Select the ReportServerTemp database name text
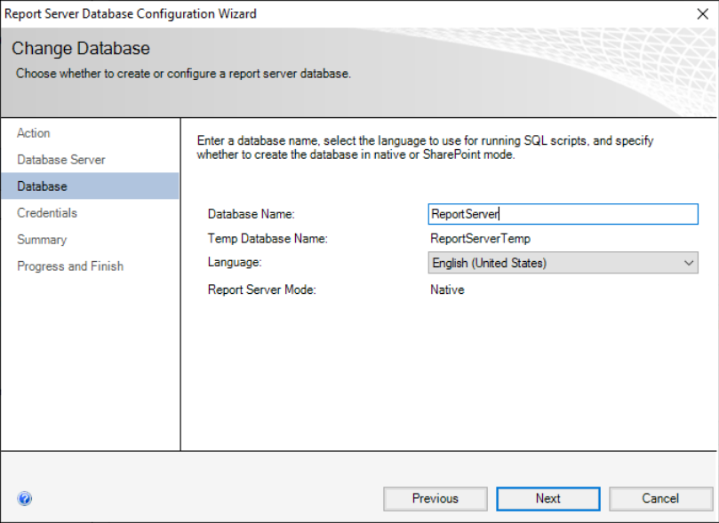Screen dimensions: 719x523 (x=480, y=239)
